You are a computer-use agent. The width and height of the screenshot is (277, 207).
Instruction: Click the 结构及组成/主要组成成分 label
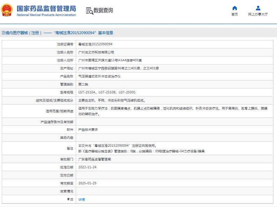tap(54, 100)
